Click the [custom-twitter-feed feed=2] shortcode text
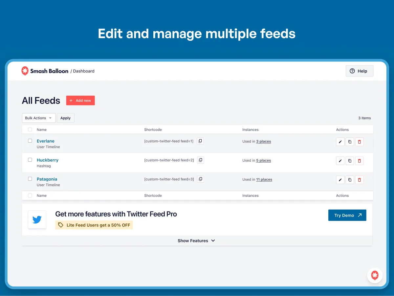The image size is (394, 296). [169, 160]
